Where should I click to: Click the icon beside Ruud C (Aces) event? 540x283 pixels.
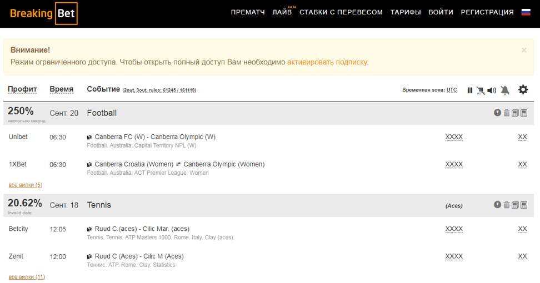(89, 256)
